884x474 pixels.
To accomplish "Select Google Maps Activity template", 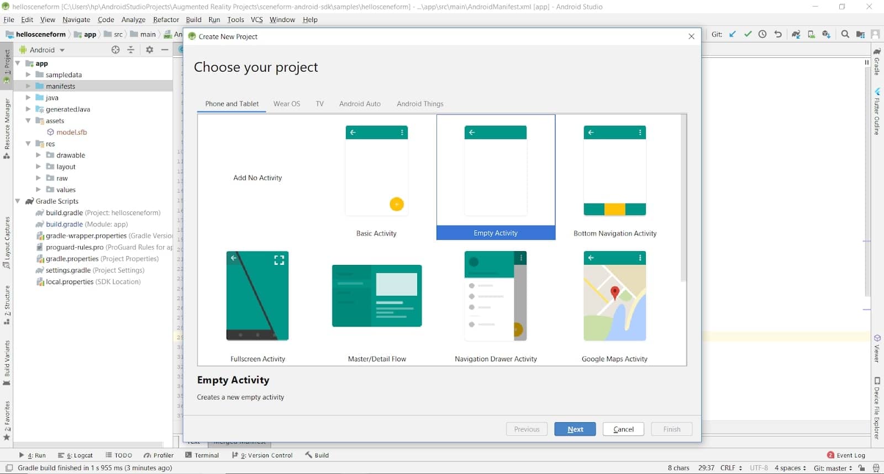I will click(x=615, y=304).
